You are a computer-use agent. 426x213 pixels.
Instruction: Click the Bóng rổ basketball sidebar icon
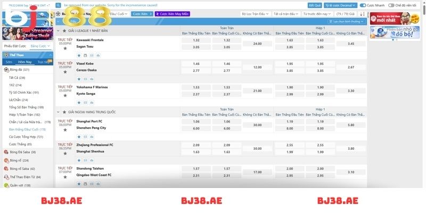(6, 160)
